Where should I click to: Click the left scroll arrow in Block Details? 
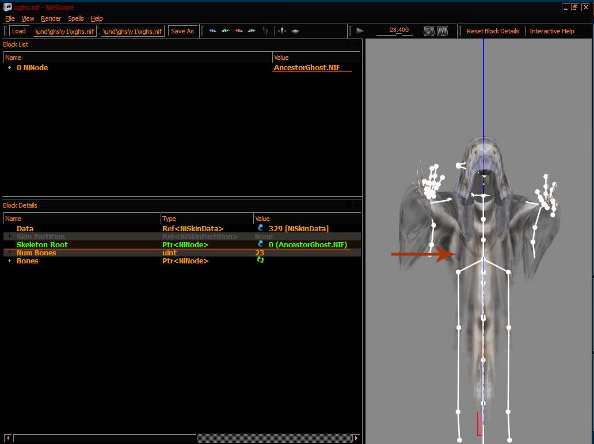7,438
